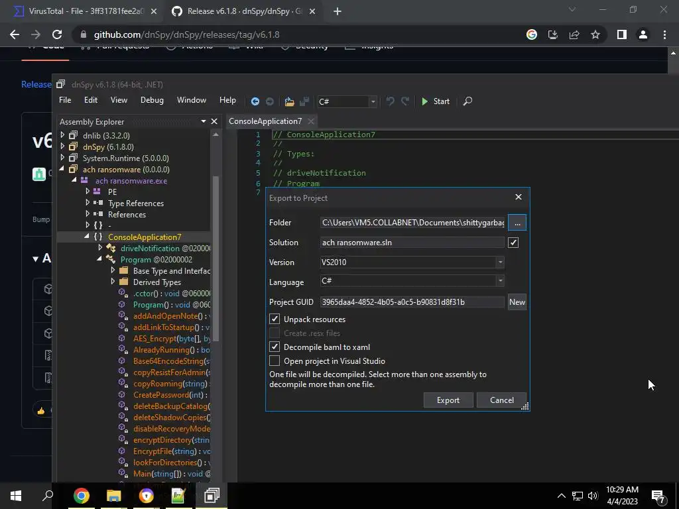The height and width of the screenshot is (509, 679).
Task: Toggle Chrome side panel icon
Action: tap(622, 34)
